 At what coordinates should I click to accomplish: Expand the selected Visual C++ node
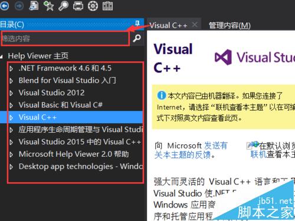click(x=11, y=117)
